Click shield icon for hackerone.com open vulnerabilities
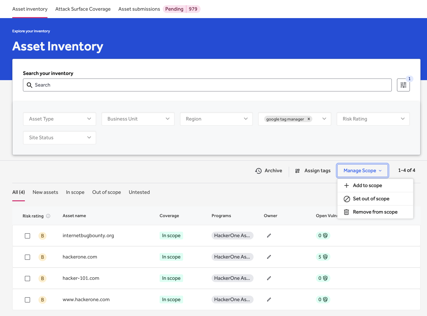427x316 pixels. click(325, 257)
